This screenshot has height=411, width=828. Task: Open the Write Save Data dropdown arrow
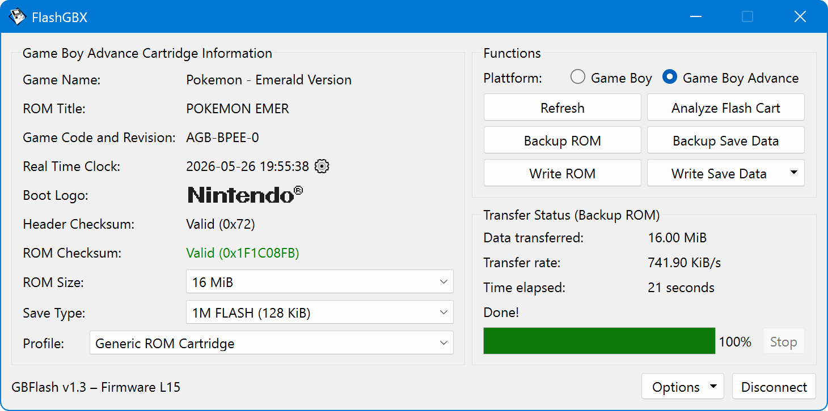click(x=793, y=173)
